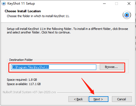Click the KeyShot icon in the title bar

click(x=4, y=4)
